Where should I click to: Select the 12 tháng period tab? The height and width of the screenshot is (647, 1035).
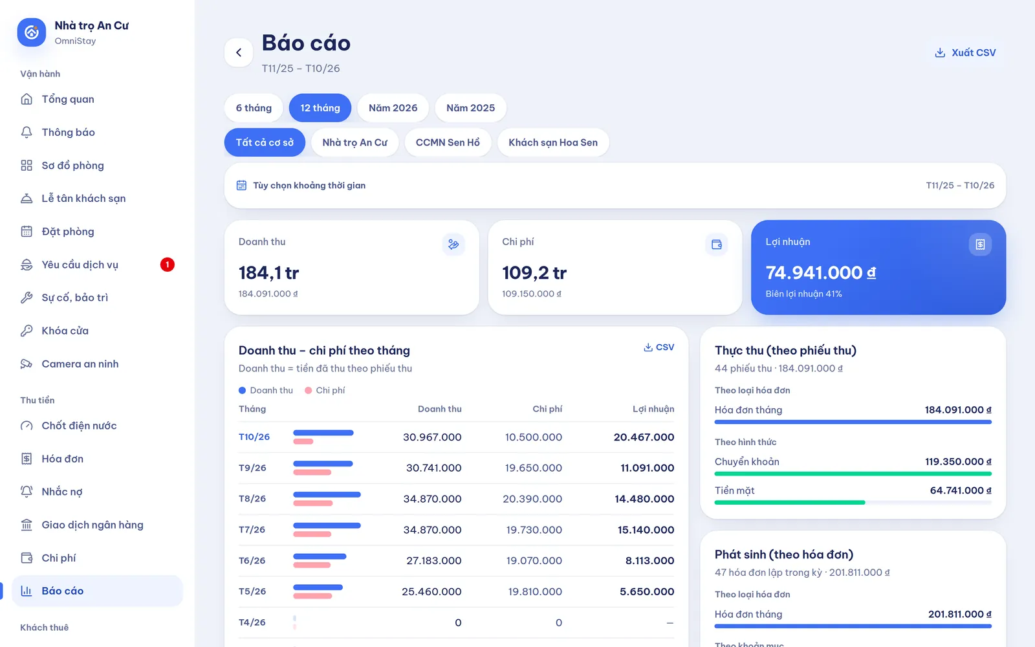pos(320,108)
